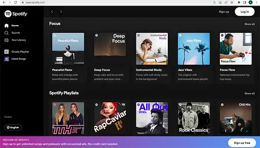The image size is (260, 148).
Task: Click 'Relax and indulge with beautiful piano pieces' text
Action: click(x=65, y=77)
